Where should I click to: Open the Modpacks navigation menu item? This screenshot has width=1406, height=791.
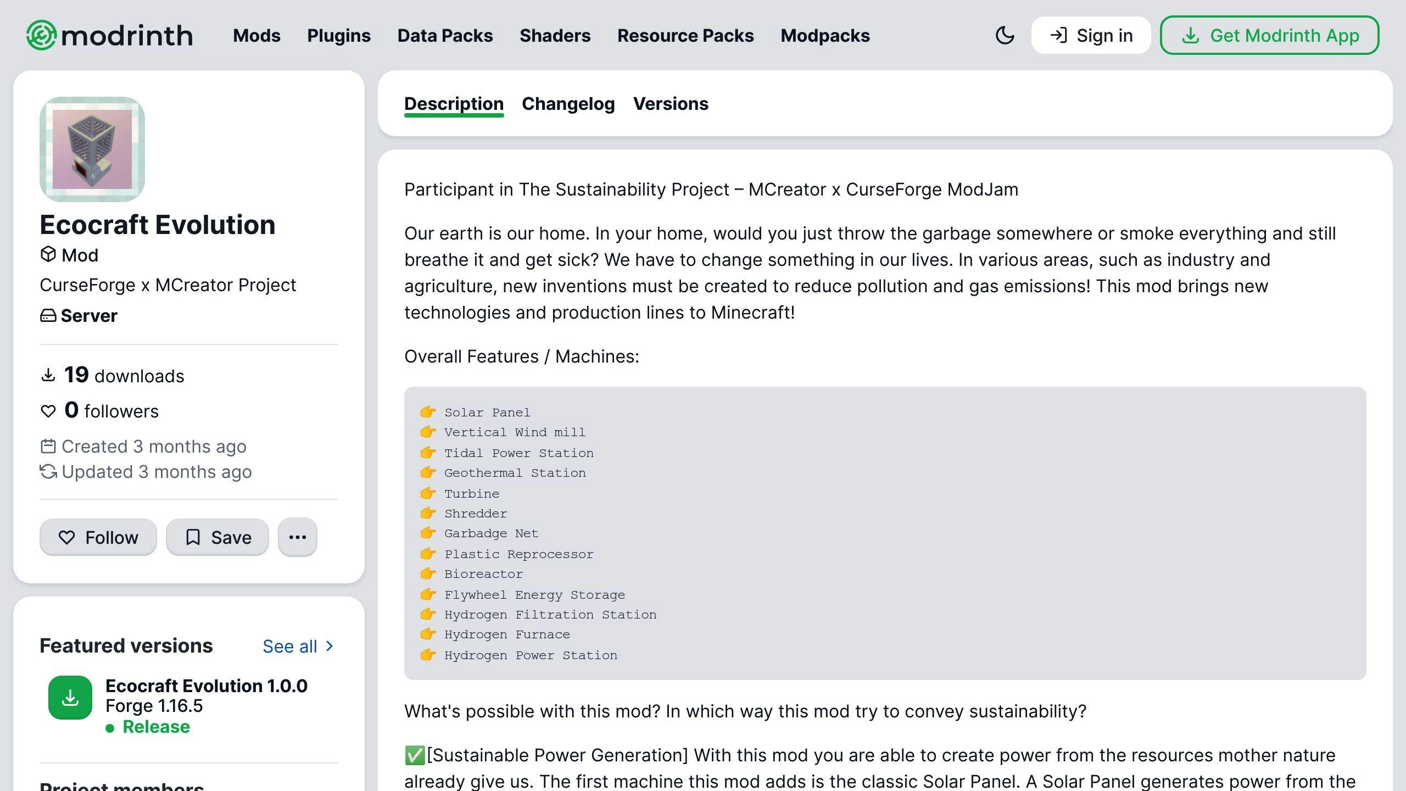(825, 36)
